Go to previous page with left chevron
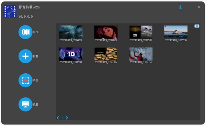The width and height of the screenshot is (206, 126). pos(58,118)
